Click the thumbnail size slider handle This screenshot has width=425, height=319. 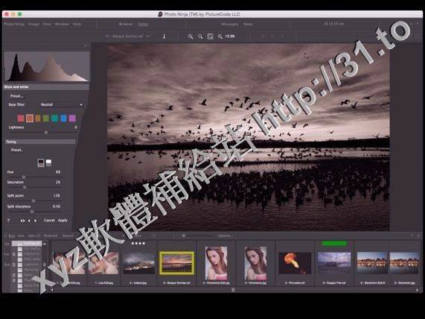click(184, 236)
